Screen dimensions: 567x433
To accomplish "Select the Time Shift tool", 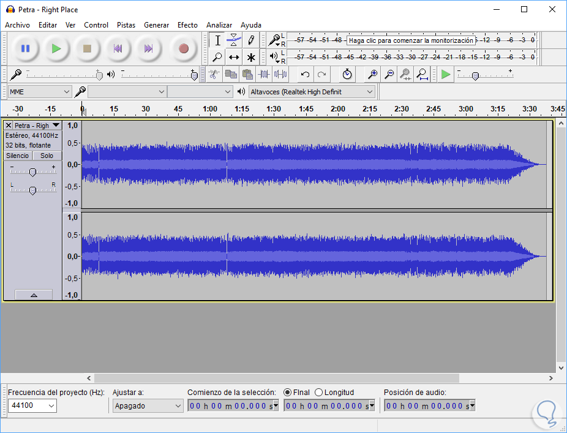I will coord(234,58).
